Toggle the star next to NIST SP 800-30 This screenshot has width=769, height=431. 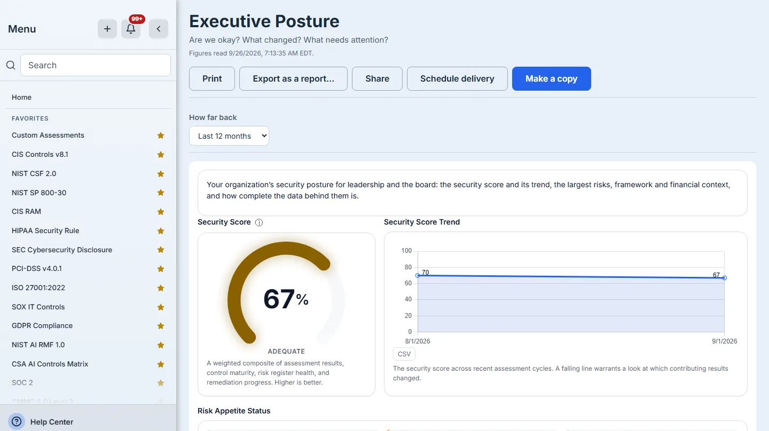point(161,193)
